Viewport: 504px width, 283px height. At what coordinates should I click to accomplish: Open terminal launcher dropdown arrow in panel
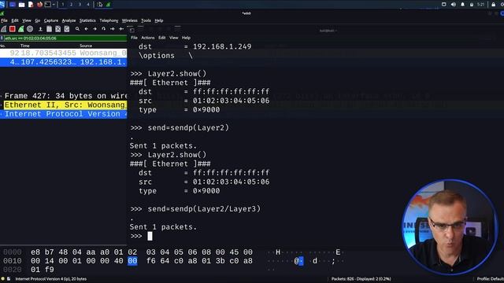tap(54, 5)
